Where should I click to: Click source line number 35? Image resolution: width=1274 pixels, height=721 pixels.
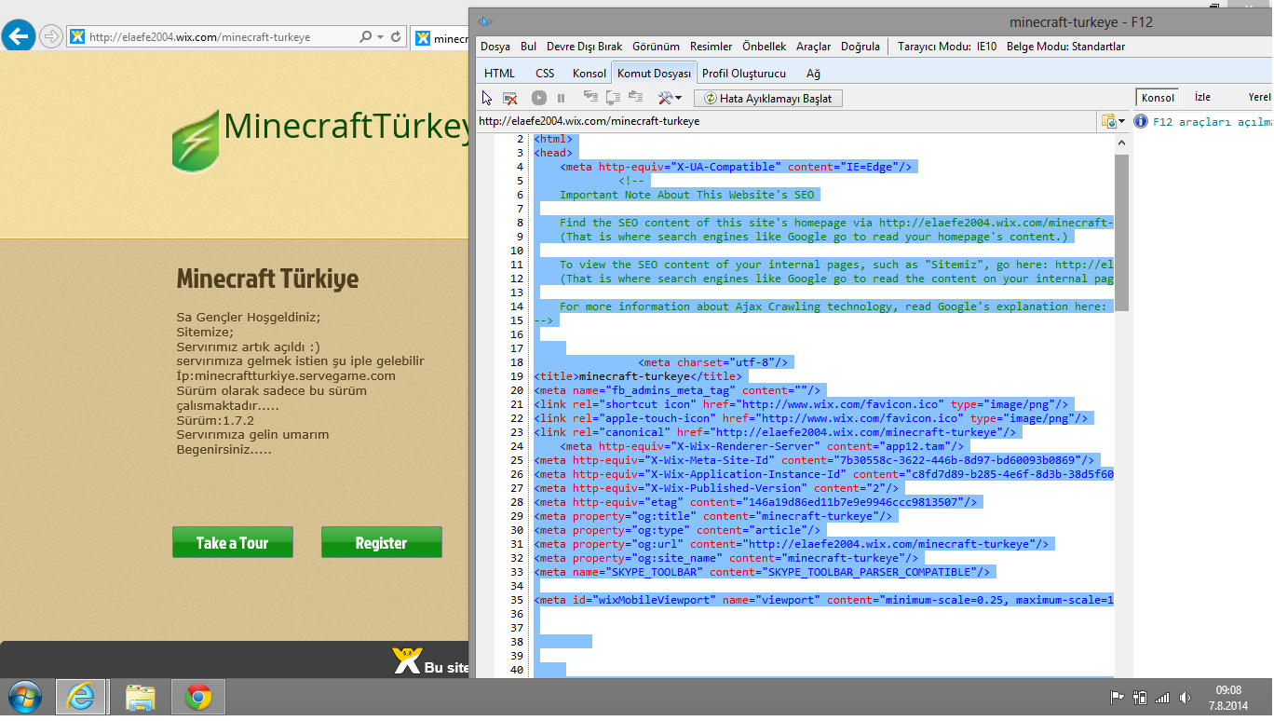(518, 600)
